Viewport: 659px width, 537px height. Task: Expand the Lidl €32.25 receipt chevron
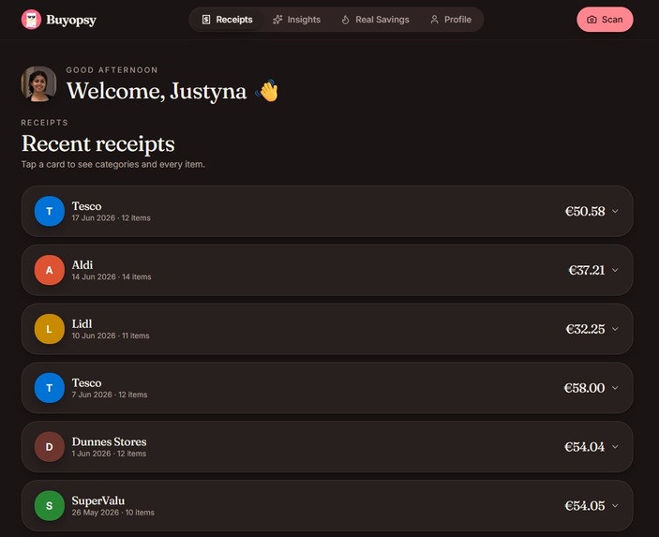tap(615, 329)
